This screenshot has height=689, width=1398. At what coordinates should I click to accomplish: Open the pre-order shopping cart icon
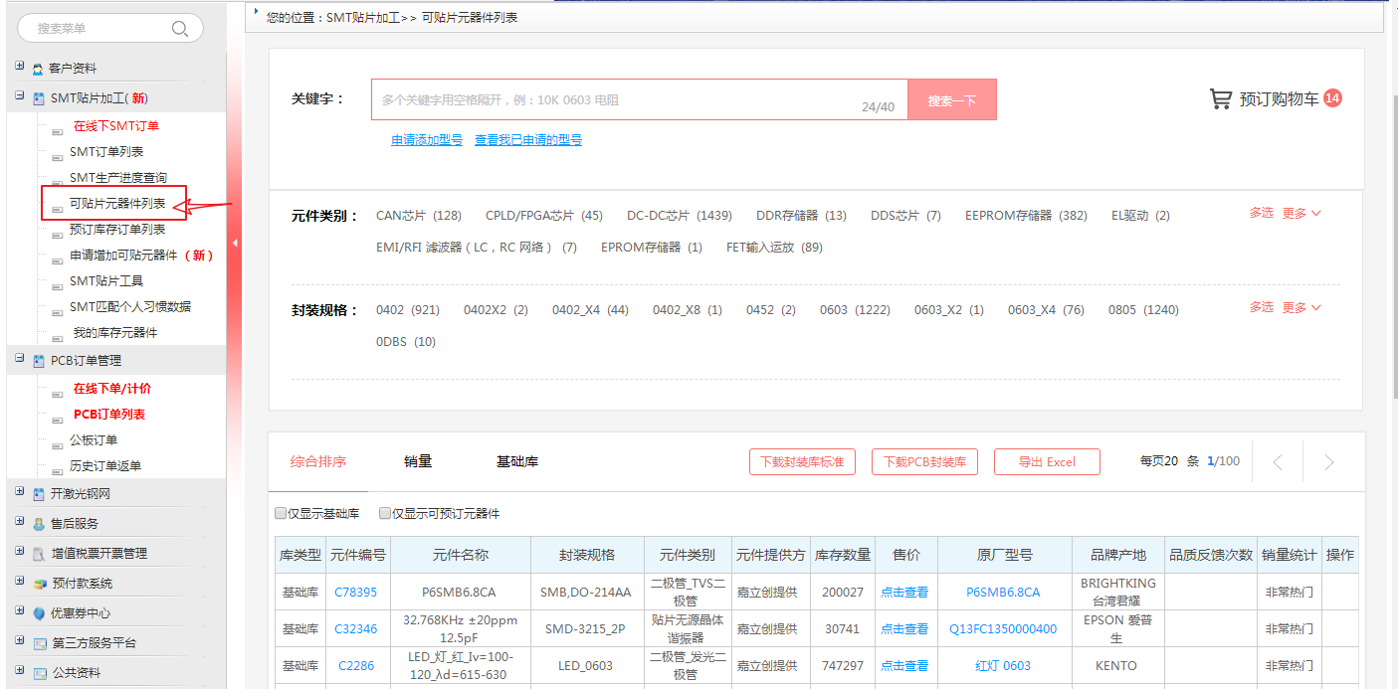pyautogui.click(x=1220, y=98)
